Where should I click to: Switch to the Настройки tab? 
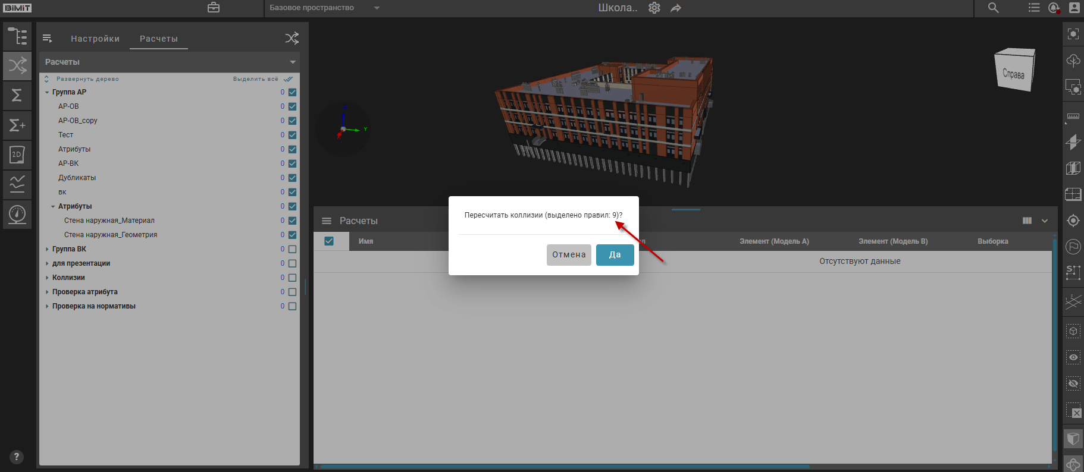click(95, 39)
